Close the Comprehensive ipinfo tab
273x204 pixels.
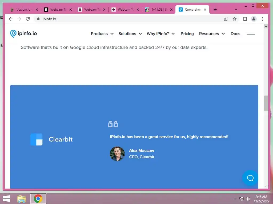click(x=205, y=10)
